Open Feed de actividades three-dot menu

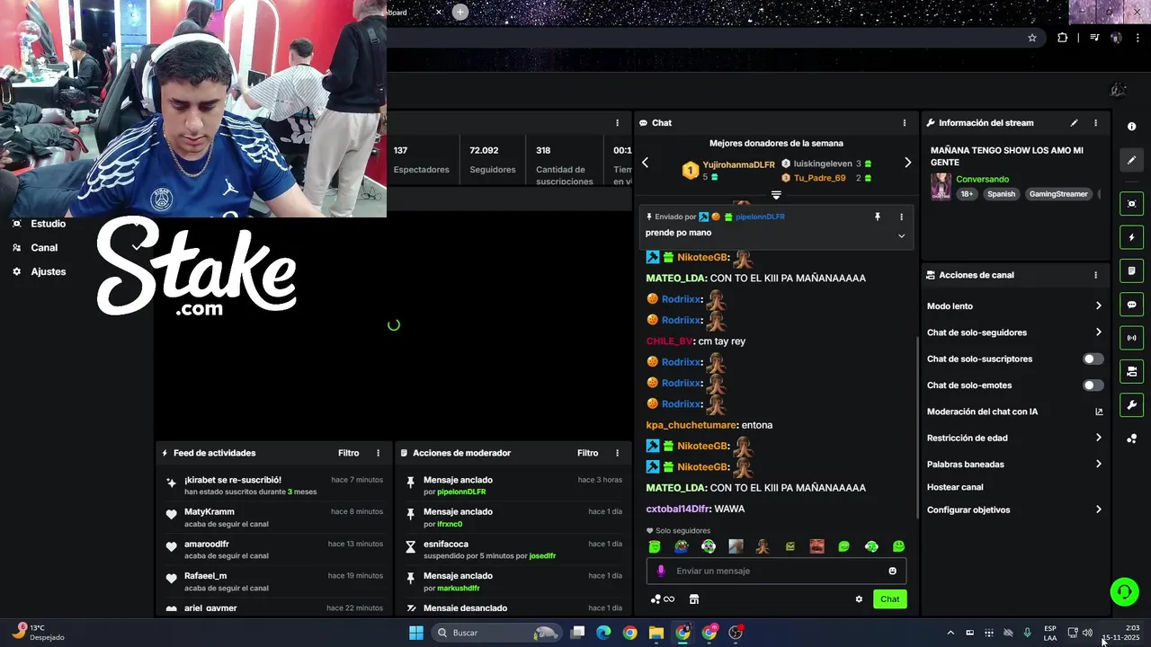coord(378,453)
